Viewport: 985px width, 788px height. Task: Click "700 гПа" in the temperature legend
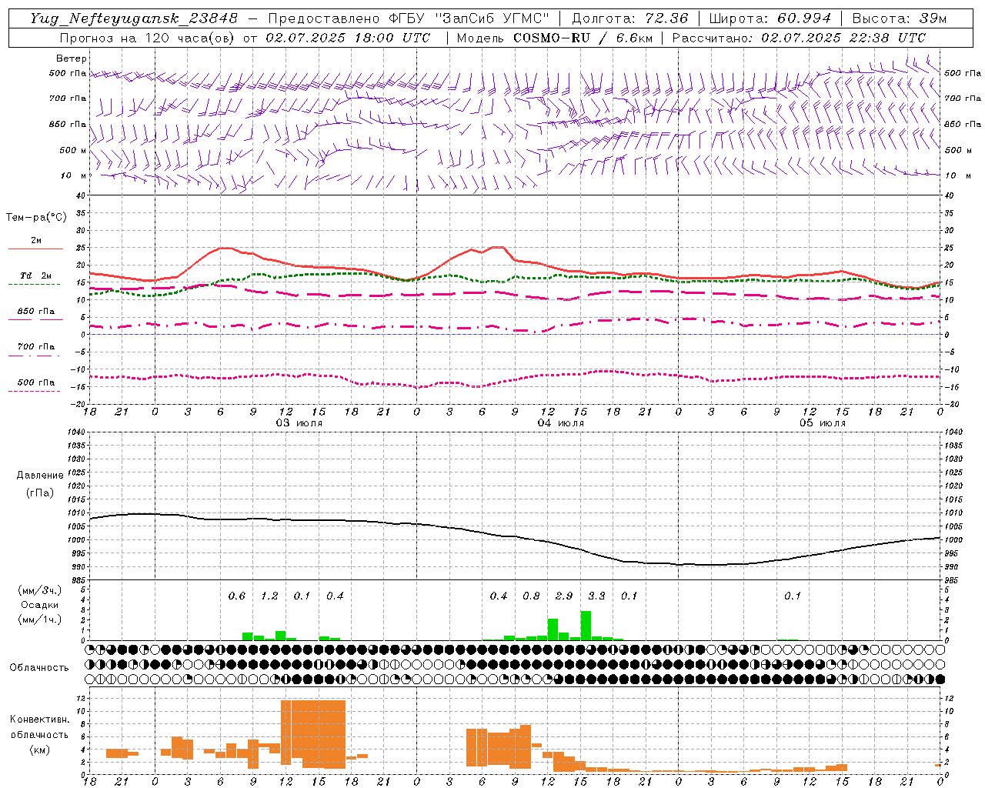(36, 347)
